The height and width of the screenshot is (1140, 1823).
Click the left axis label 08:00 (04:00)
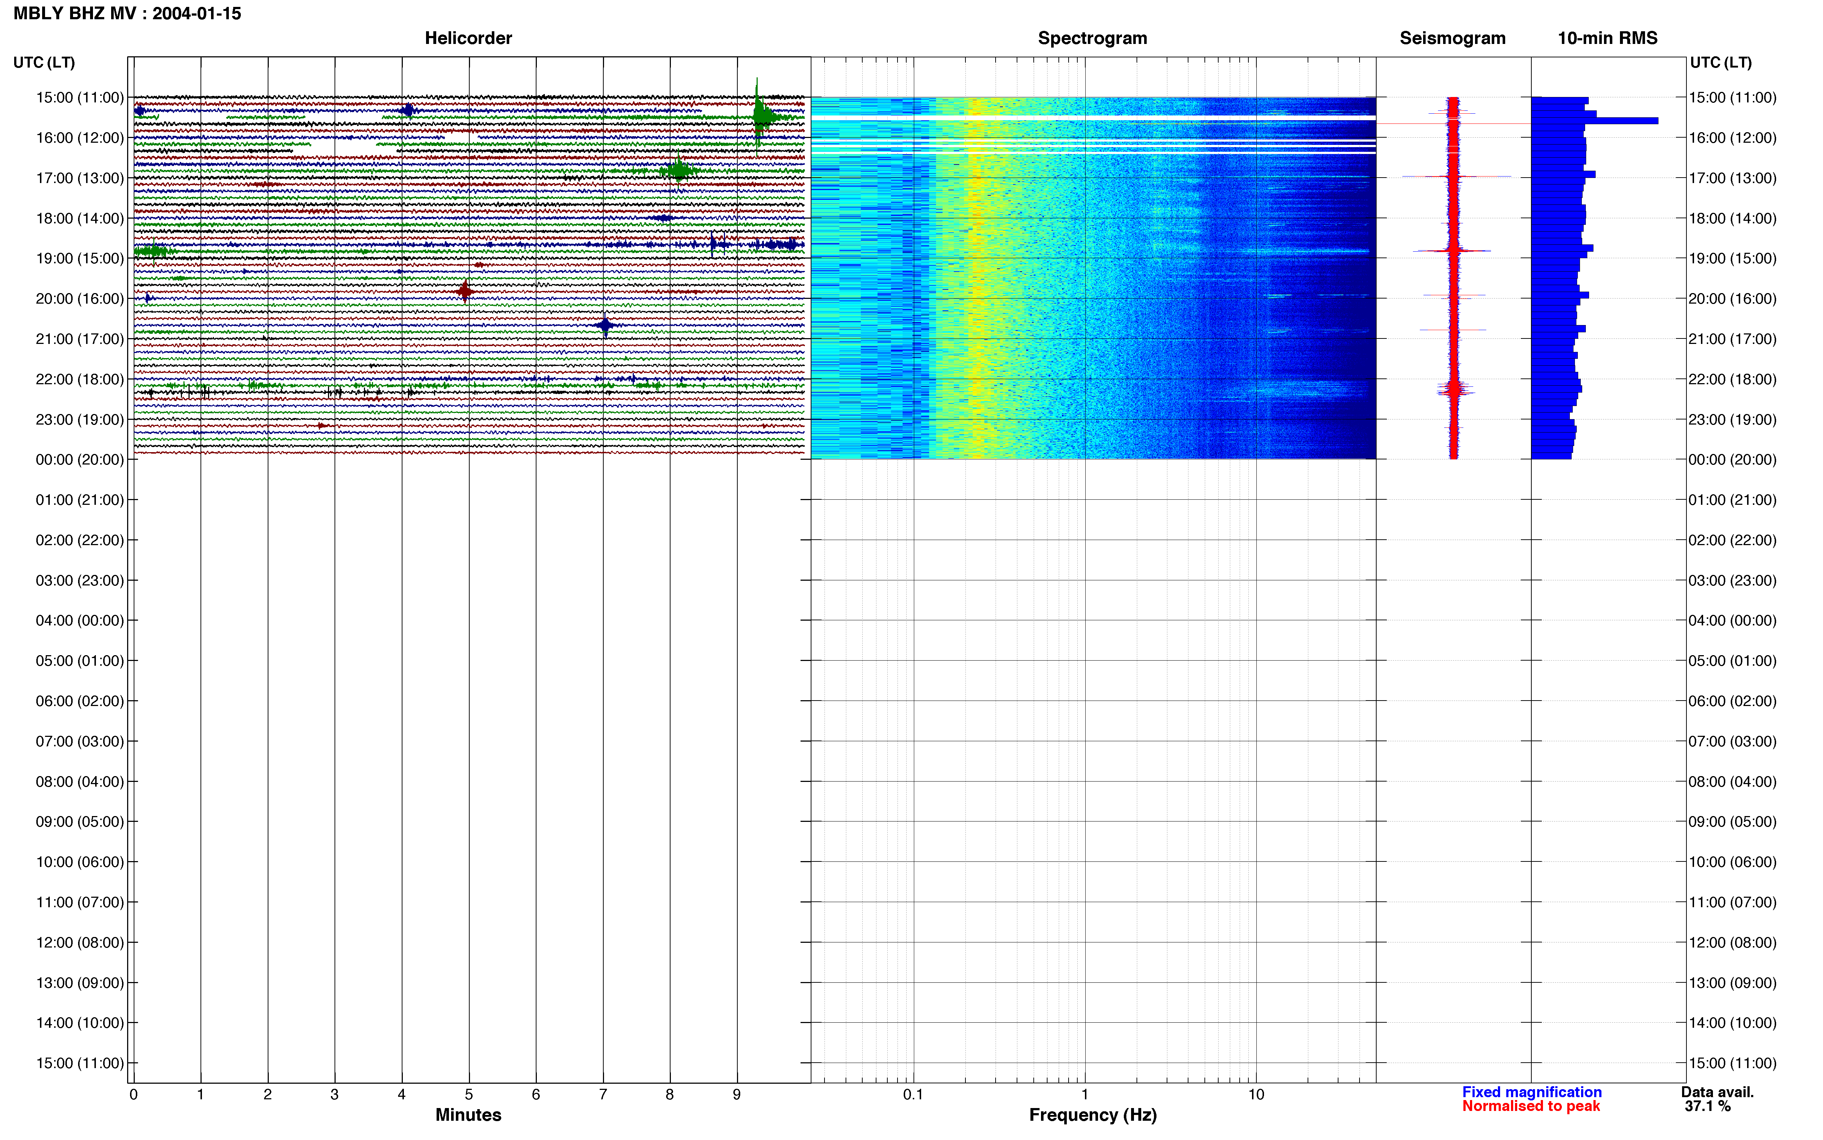[80, 782]
